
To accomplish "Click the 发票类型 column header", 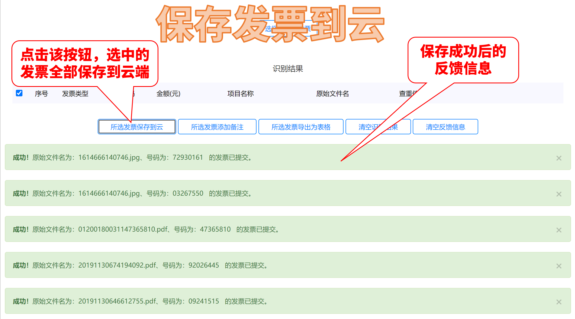I will pyautogui.click(x=75, y=94).
